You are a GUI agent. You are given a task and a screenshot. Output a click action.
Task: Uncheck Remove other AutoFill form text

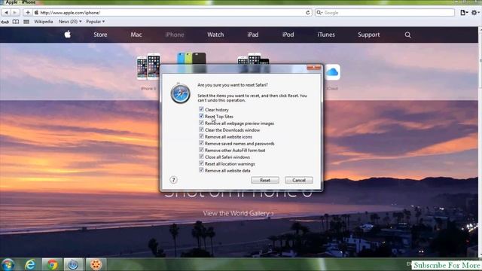pyautogui.click(x=201, y=150)
